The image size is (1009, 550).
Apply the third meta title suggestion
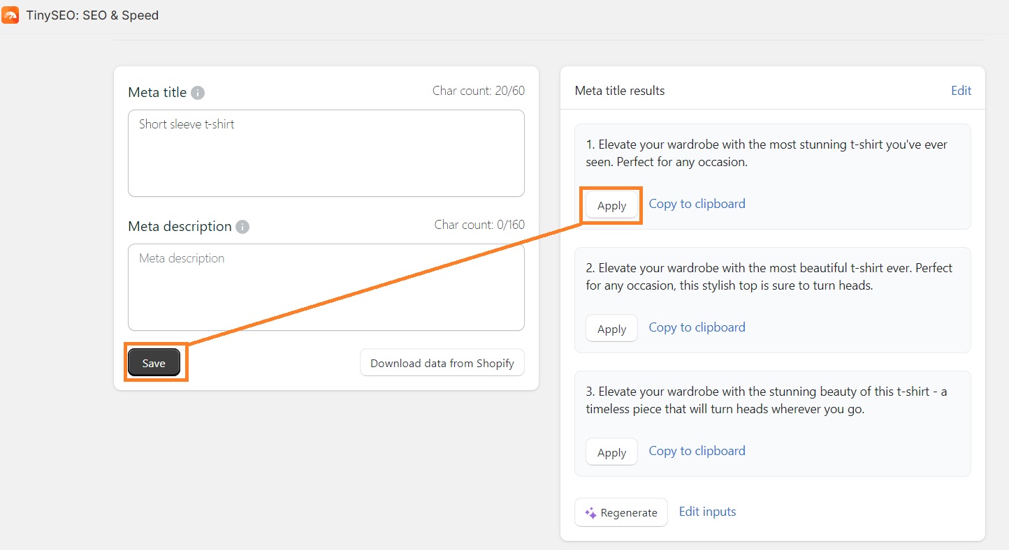(611, 452)
